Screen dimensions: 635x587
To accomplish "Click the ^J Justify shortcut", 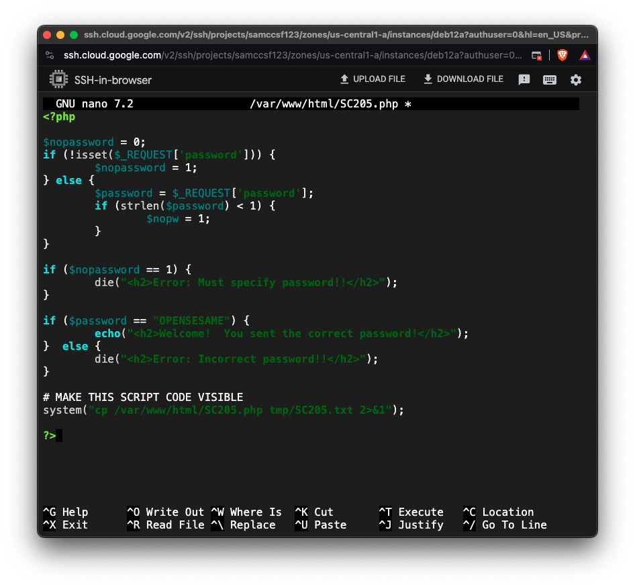I will click(x=411, y=525).
